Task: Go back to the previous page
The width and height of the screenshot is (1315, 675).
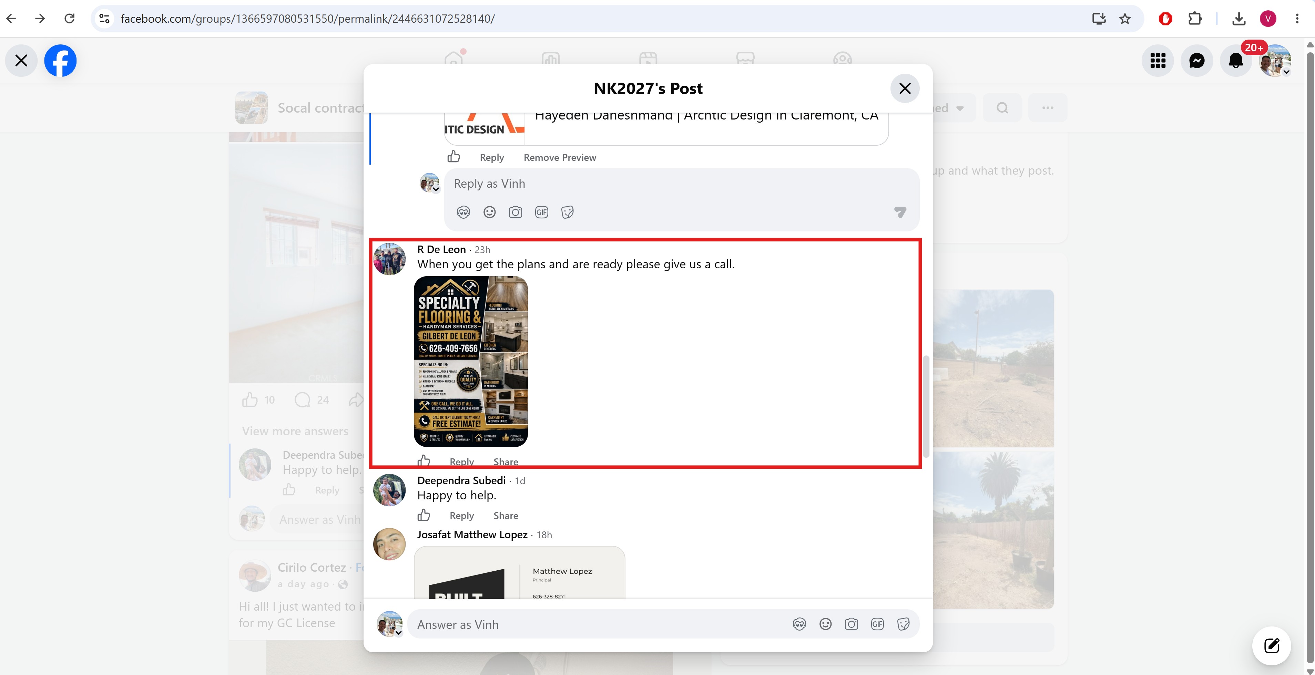Action: click(x=11, y=19)
